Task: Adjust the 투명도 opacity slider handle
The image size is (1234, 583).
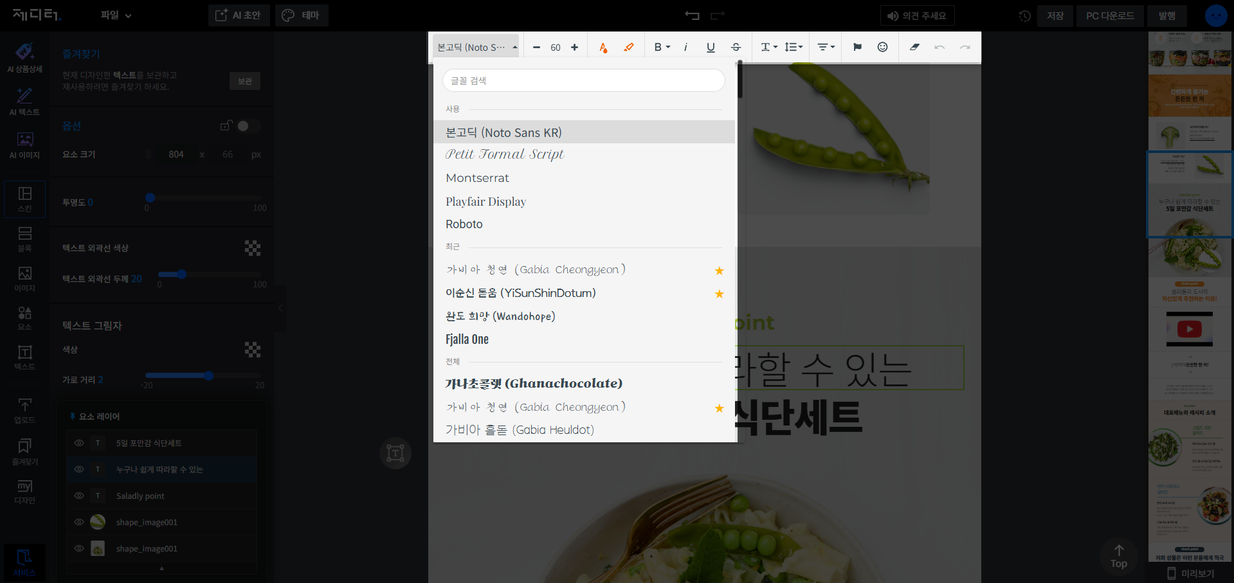Action: click(x=150, y=198)
